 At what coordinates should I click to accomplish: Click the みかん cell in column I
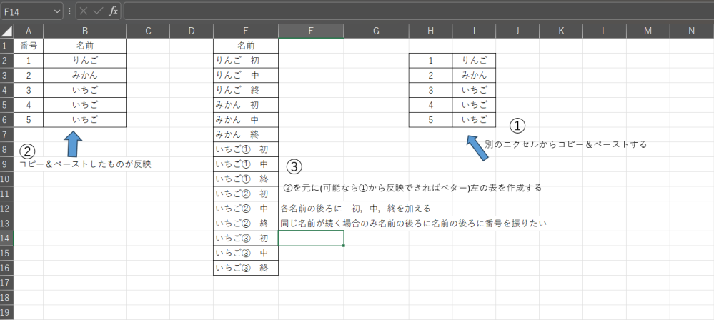474,75
